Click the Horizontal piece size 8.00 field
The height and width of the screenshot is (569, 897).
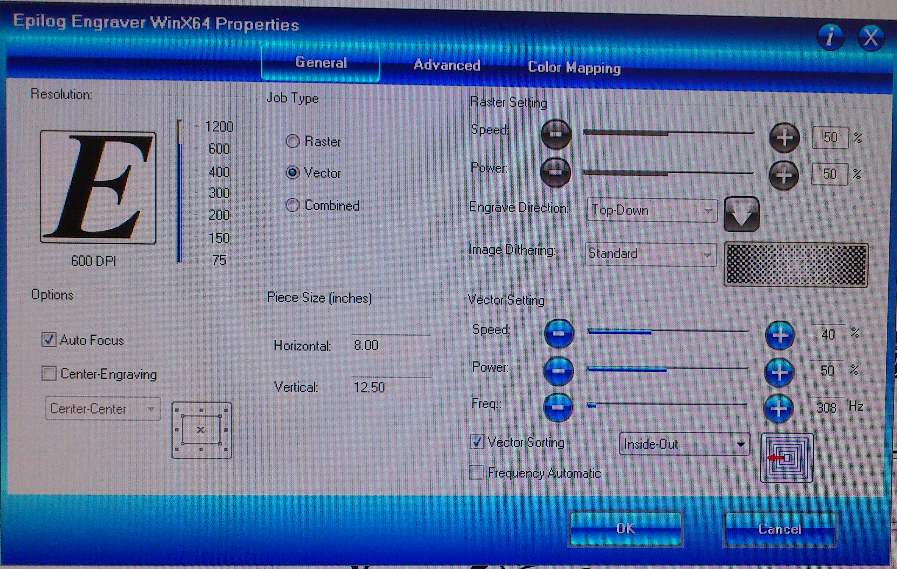click(391, 345)
